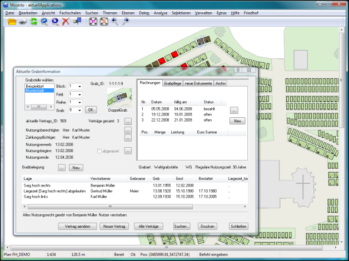
Task: Open the Analyse menu
Action: 161,13
